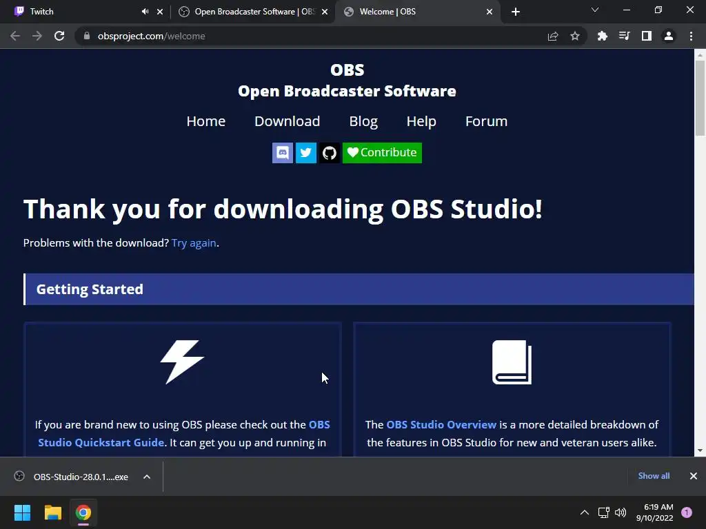Screen dimensions: 706x529
Task: Mute the Twitch tab audio
Action: point(145,12)
